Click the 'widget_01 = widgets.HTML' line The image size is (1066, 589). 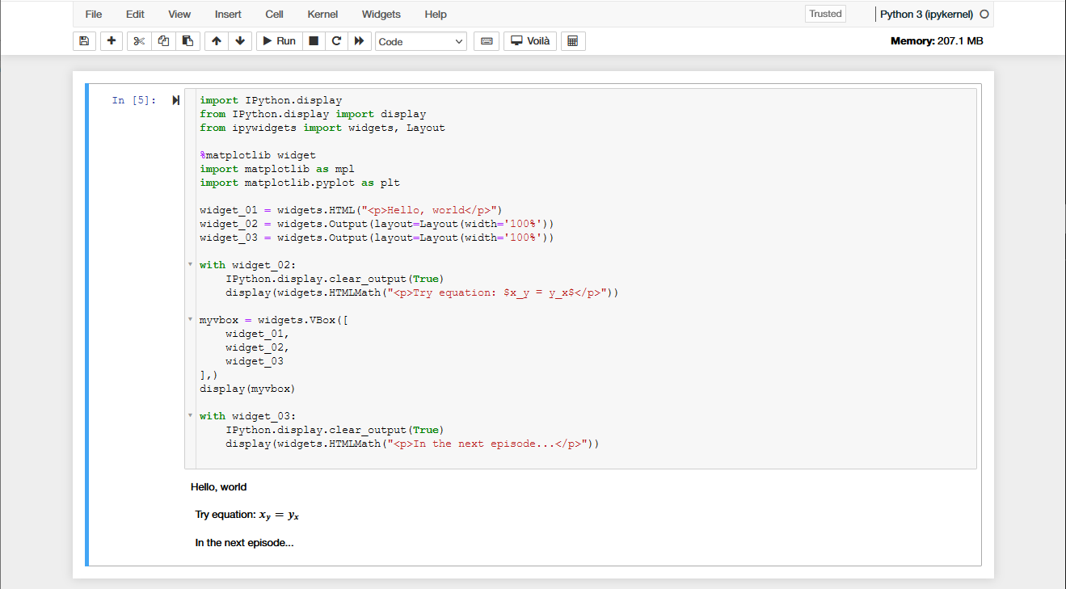coord(352,210)
